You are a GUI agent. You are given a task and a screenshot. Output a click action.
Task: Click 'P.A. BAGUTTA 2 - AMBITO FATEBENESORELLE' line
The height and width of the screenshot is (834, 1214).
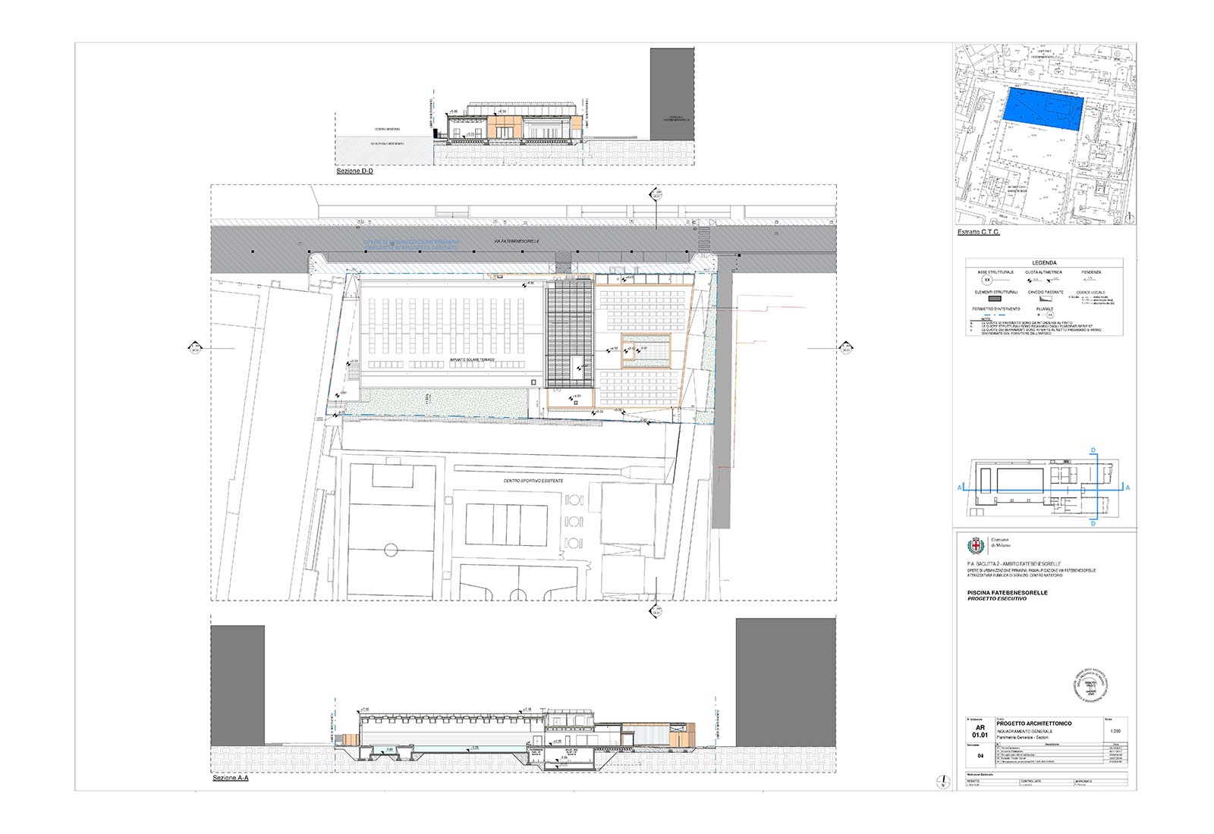pos(1014,564)
